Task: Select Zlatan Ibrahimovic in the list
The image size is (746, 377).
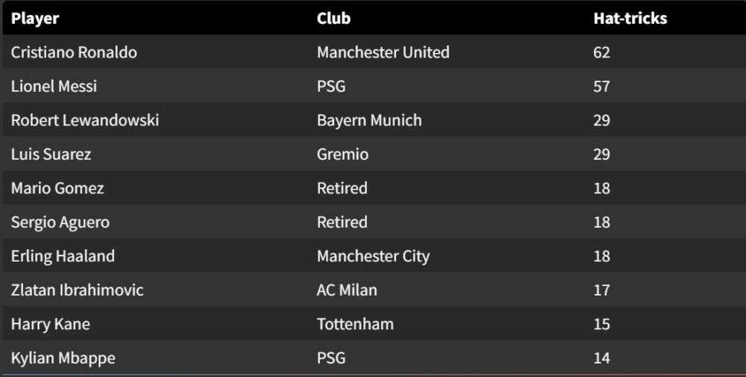Action: tap(78, 290)
